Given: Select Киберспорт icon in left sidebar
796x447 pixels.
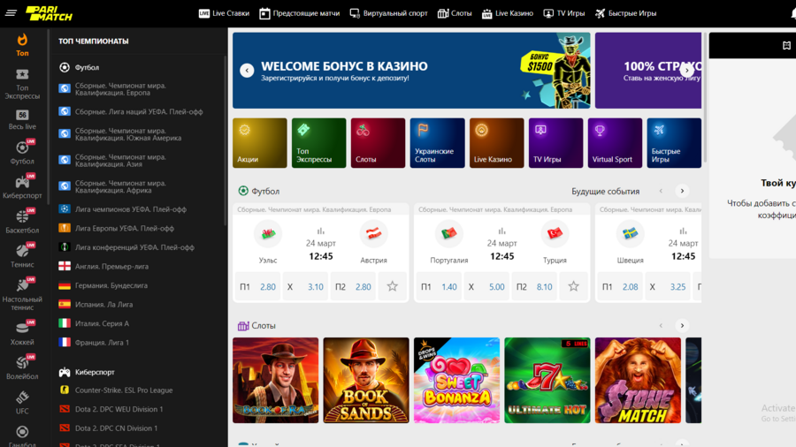Looking at the screenshot, I should click(x=22, y=183).
